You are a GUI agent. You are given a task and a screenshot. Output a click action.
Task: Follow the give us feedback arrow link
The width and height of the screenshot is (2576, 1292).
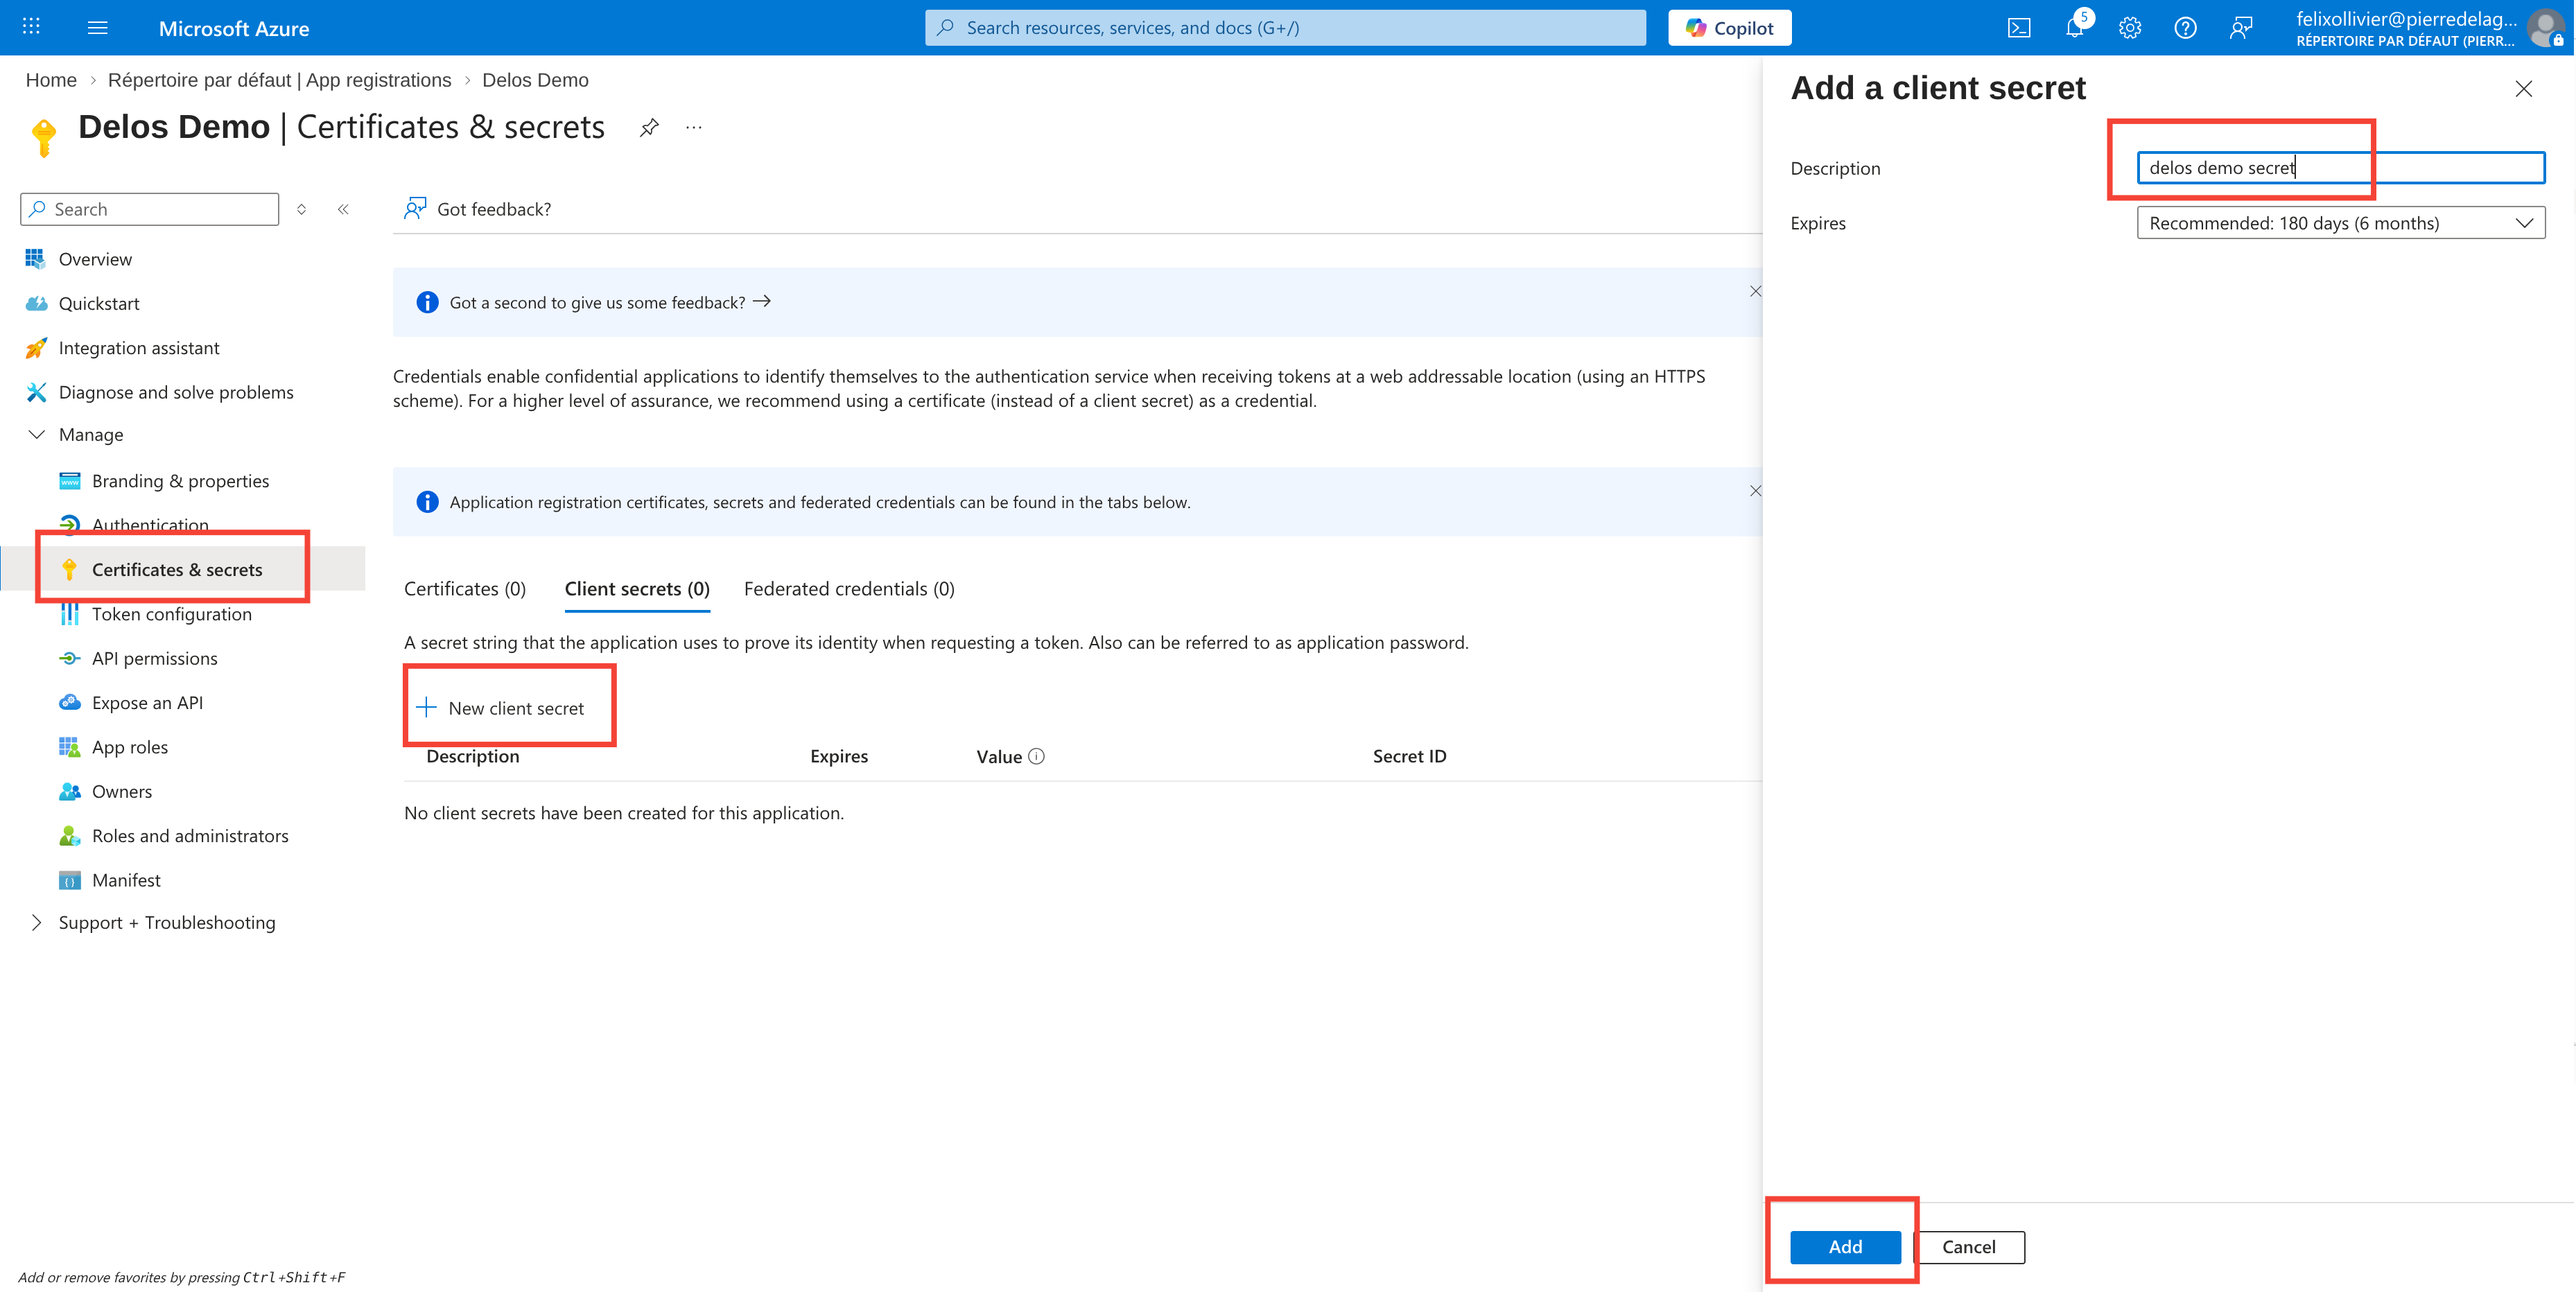pos(761,302)
